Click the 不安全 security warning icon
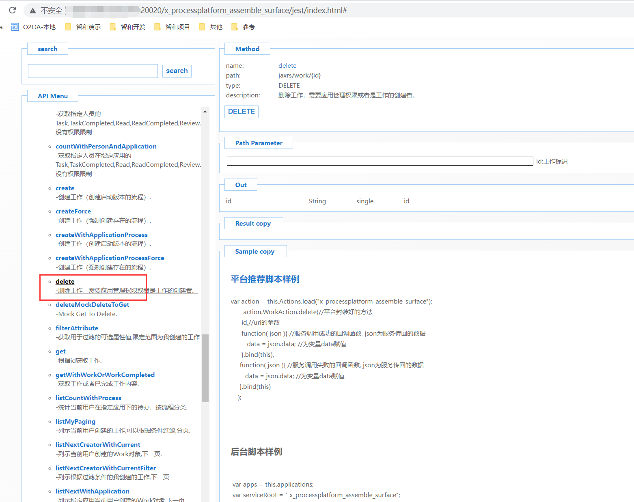This screenshot has width=634, height=502. pos(33,11)
